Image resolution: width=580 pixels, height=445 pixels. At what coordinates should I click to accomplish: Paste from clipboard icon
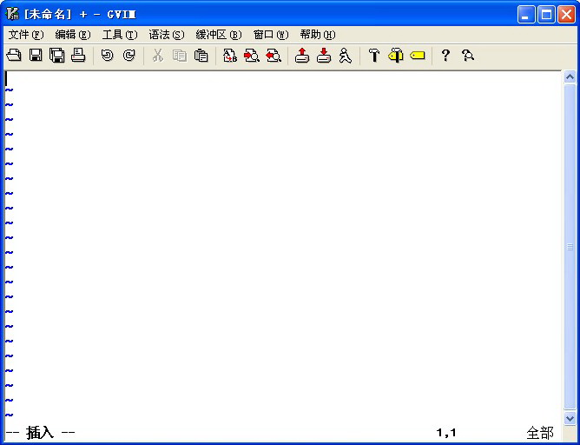pos(201,56)
